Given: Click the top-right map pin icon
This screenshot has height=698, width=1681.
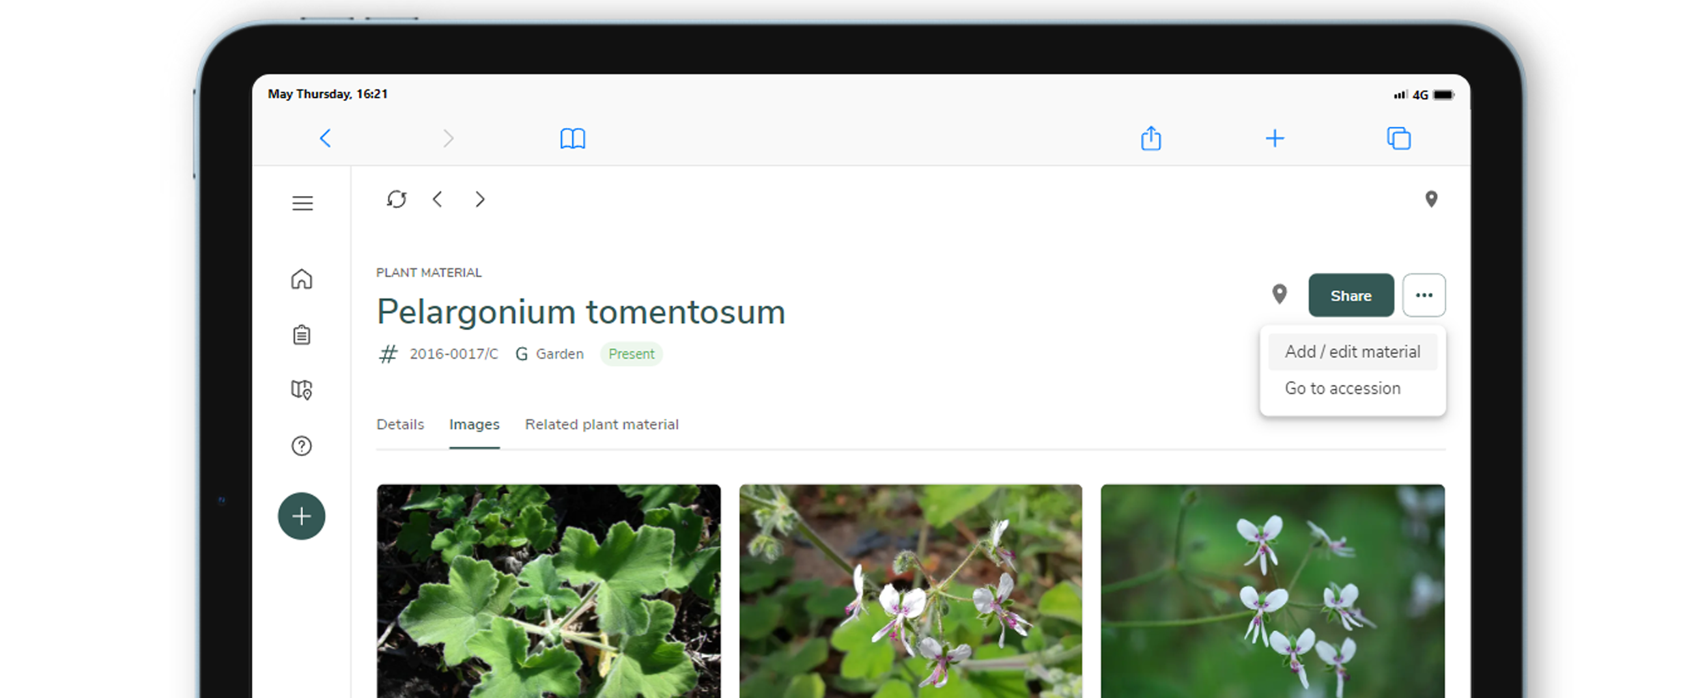Looking at the screenshot, I should [1431, 199].
